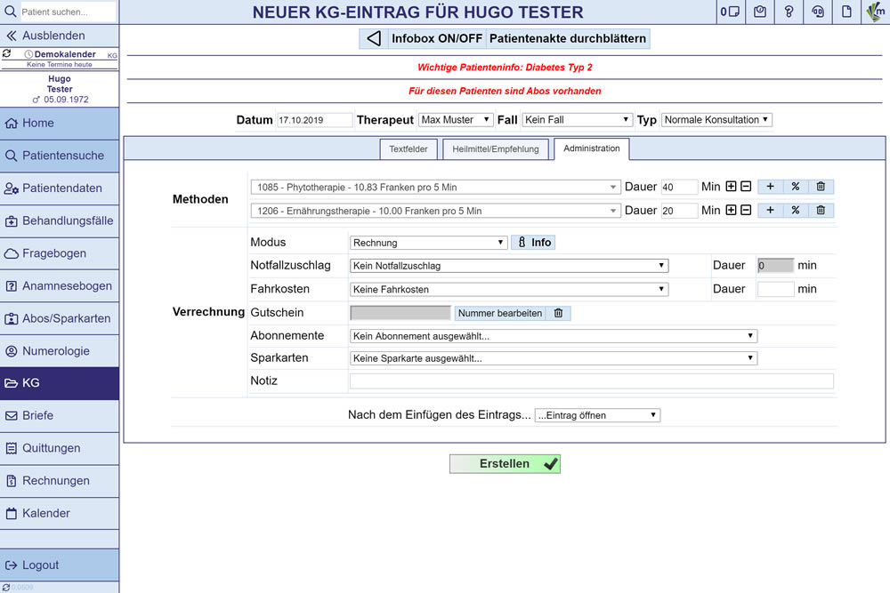The height and width of the screenshot is (593, 890).
Task: Click the Notiz text field
Action: click(x=591, y=381)
